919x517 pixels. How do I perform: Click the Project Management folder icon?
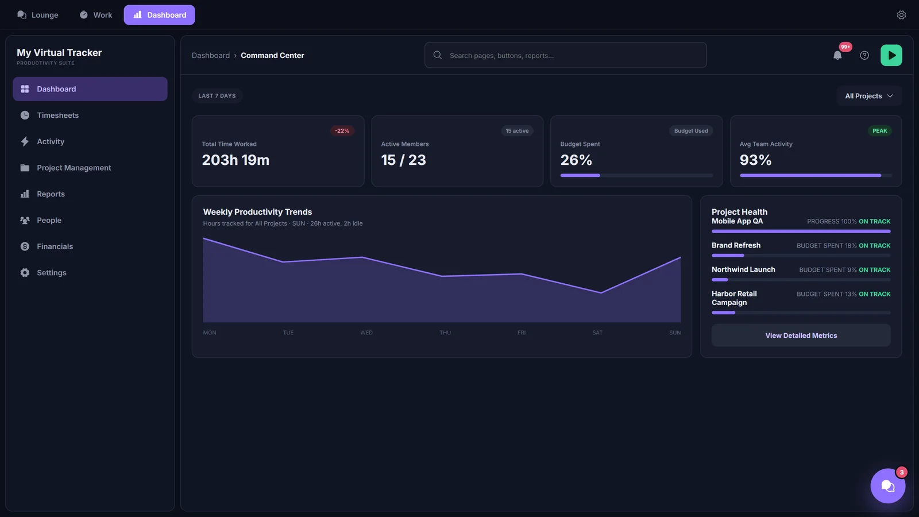pos(25,168)
